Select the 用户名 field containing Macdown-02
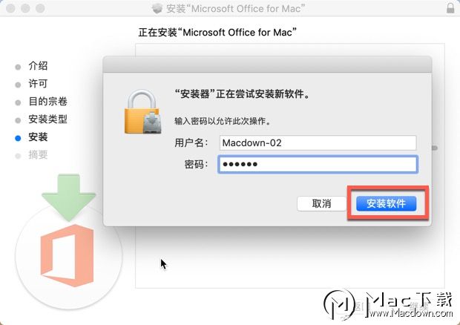This screenshot has width=460, height=325. point(318,143)
